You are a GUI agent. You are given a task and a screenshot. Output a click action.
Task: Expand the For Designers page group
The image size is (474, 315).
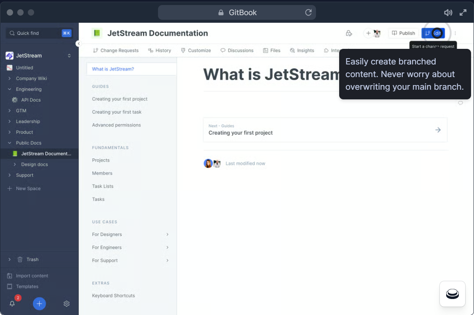[167, 235]
